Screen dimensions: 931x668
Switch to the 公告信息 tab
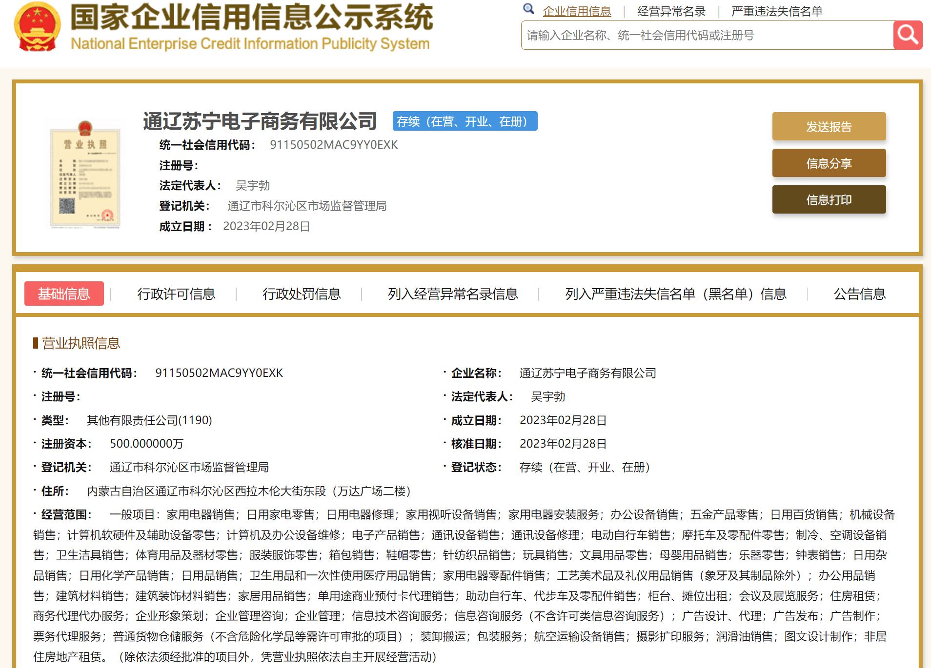859,294
